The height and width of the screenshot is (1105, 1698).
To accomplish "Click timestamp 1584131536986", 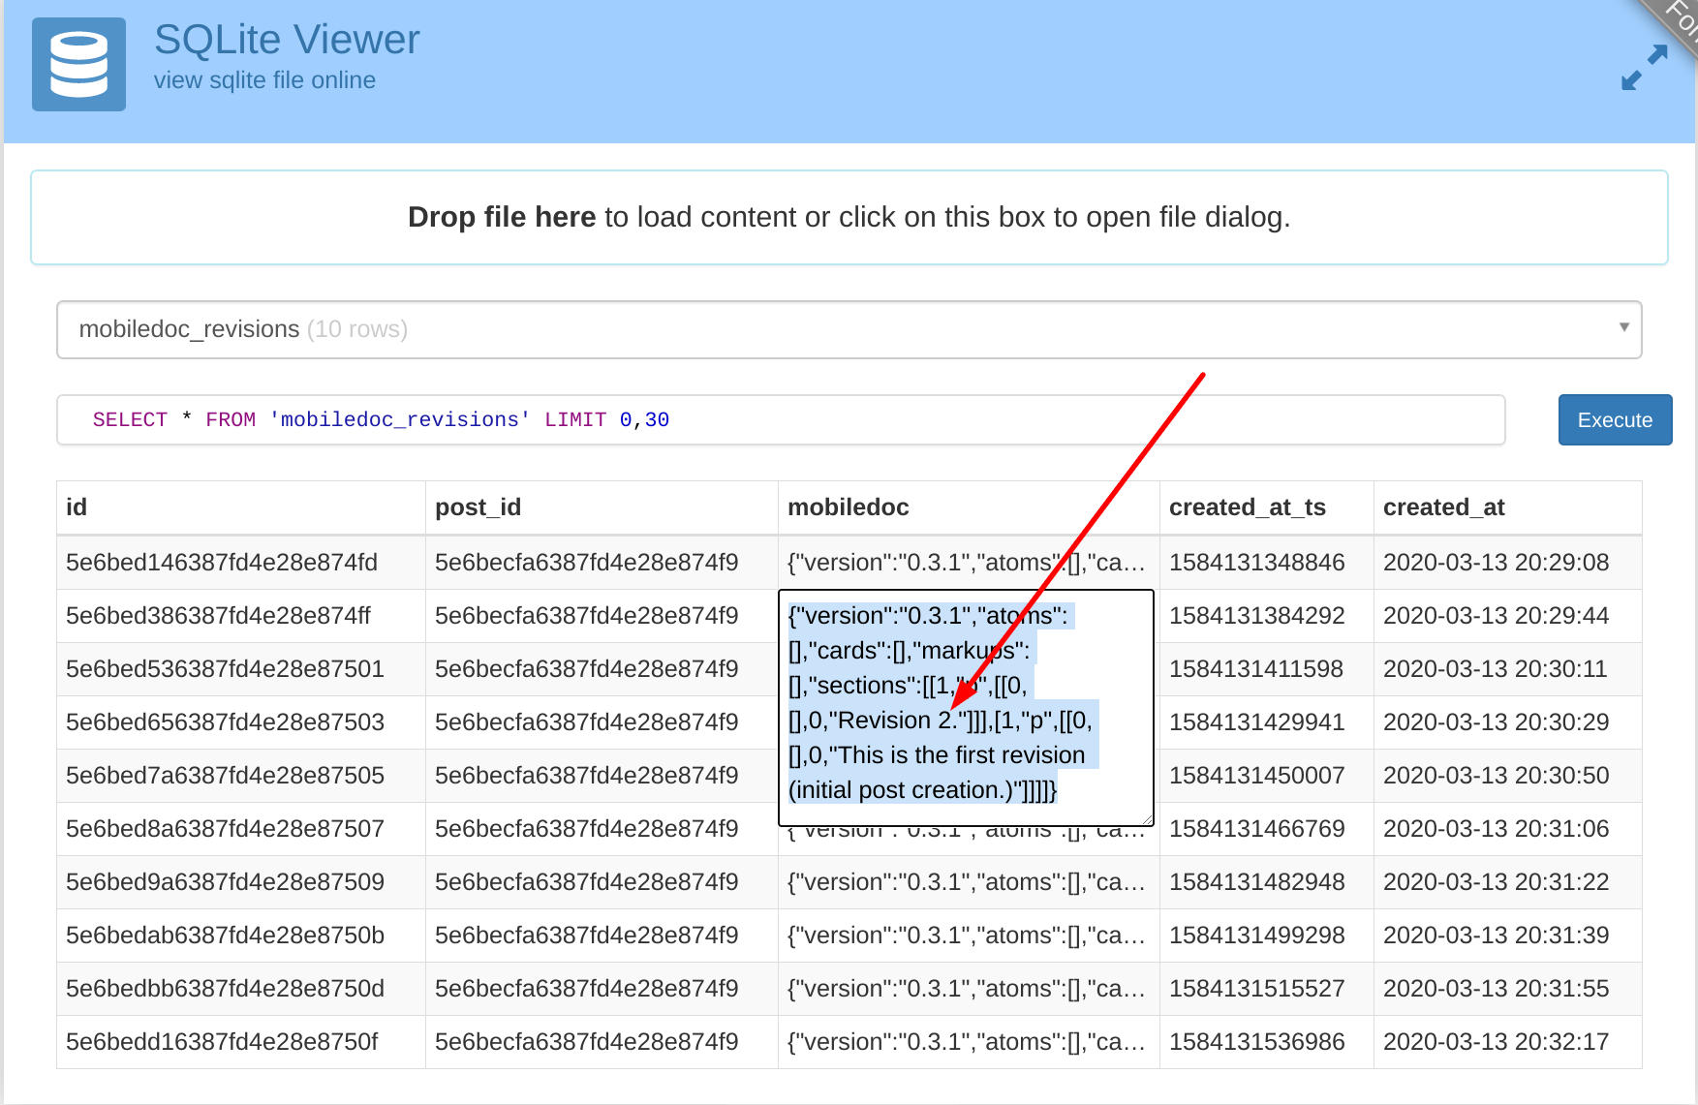I will 1256,1042.
